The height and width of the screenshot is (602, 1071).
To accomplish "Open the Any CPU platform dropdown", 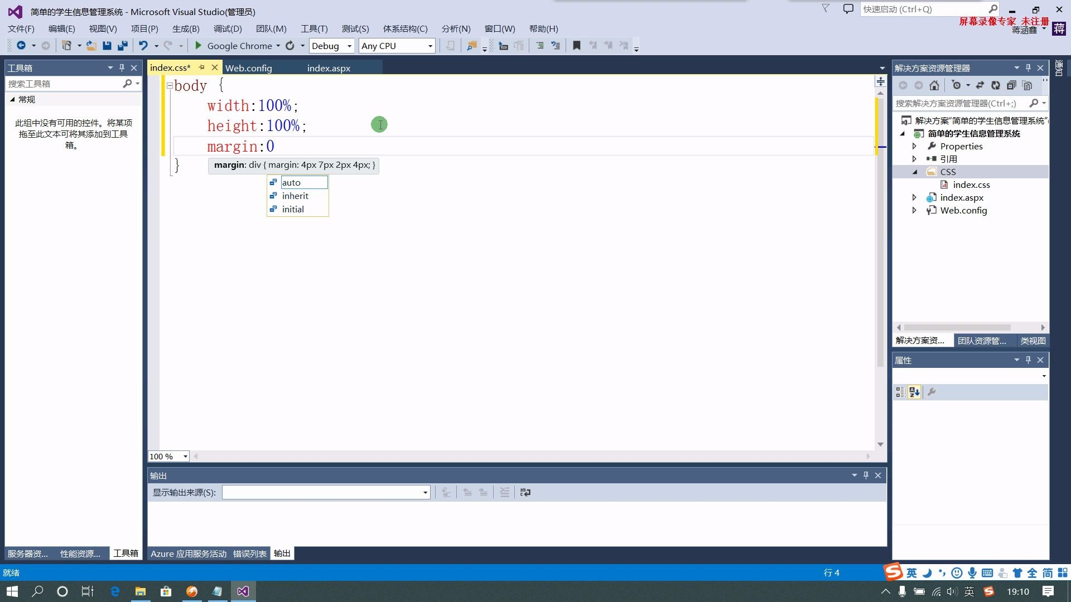I will (430, 46).
